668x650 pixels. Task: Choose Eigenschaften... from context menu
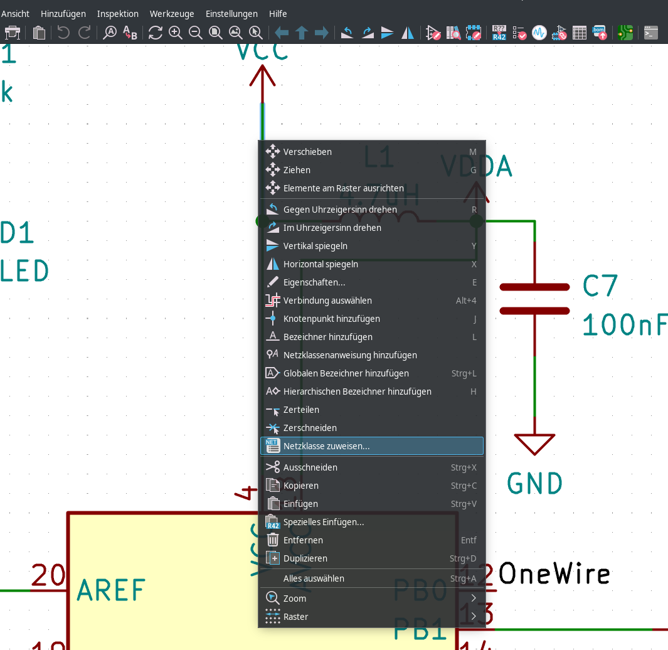(x=371, y=282)
